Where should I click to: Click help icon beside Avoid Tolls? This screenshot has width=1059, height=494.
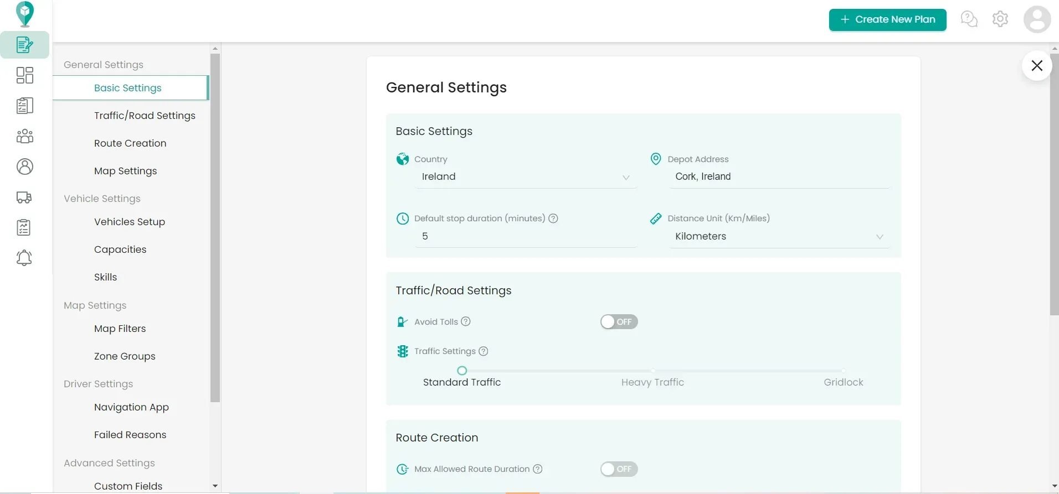tap(466, 321)
